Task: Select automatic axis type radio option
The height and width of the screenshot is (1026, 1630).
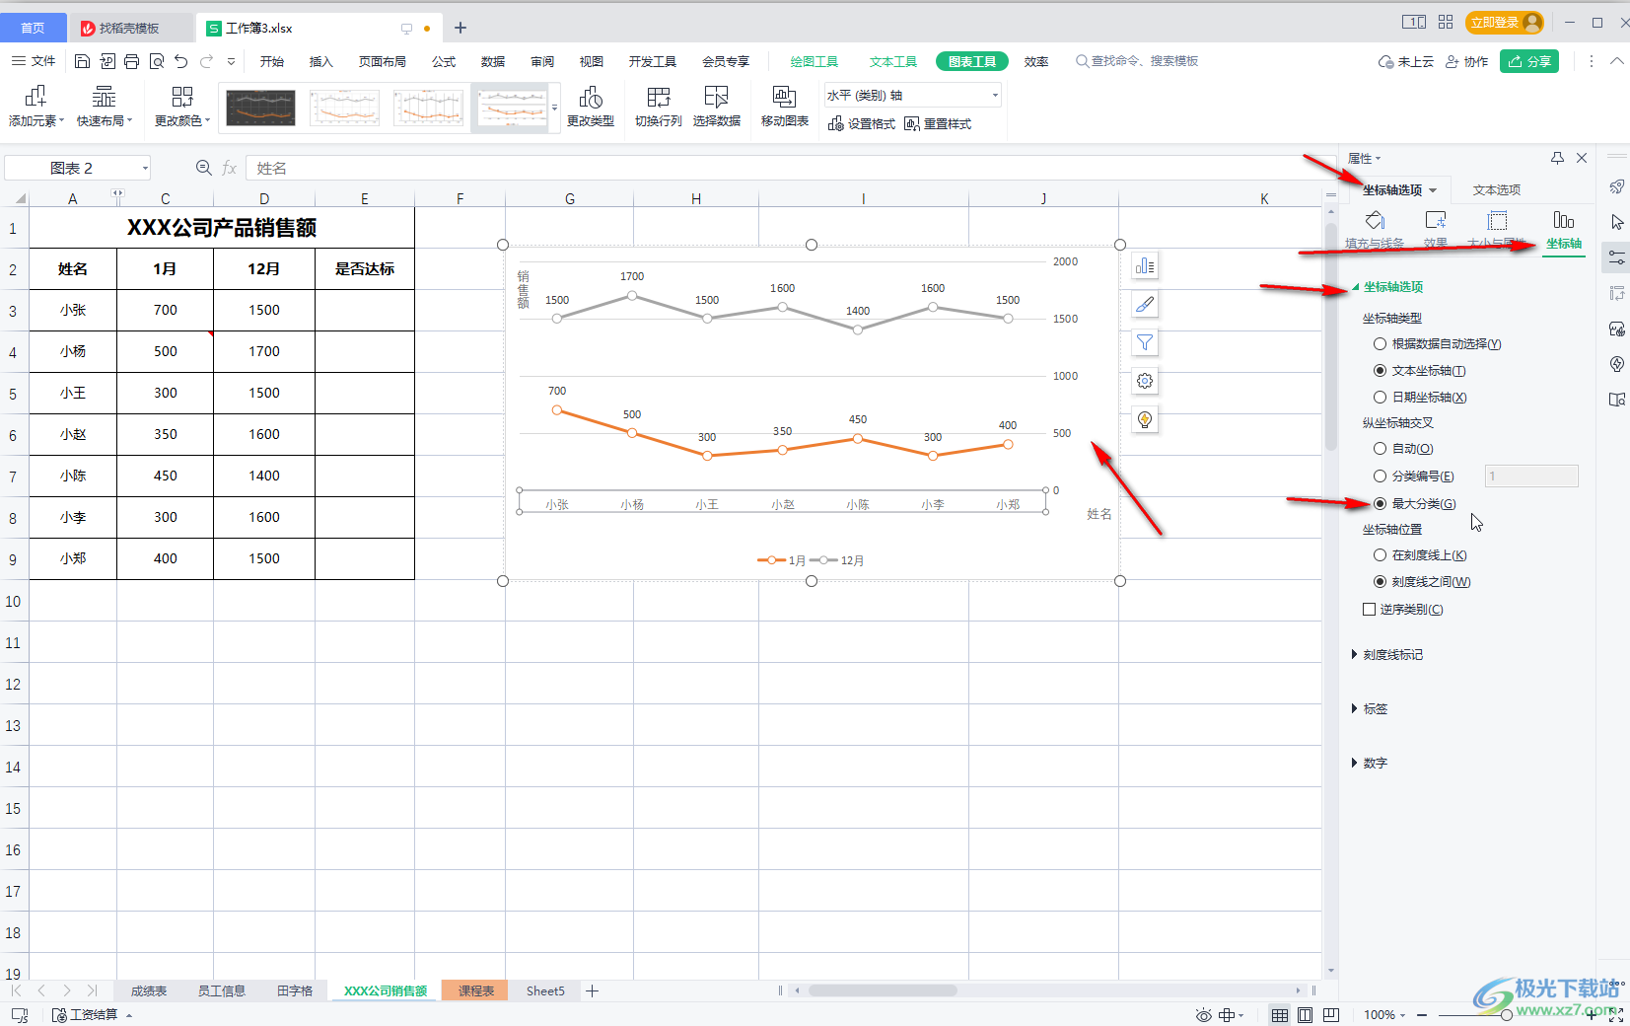Action: point(1380,344)
